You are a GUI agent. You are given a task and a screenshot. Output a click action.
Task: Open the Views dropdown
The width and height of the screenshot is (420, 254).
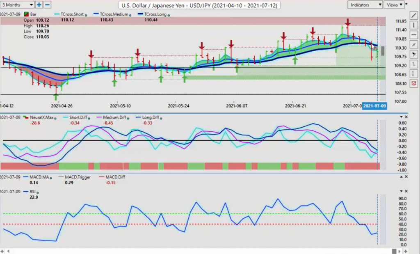394,5
